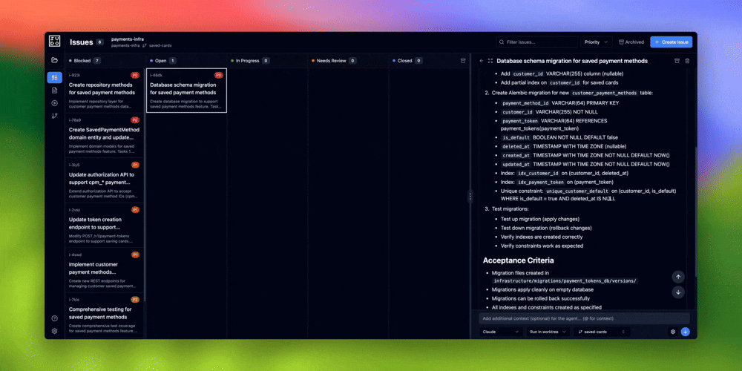Archive the open issue via header icon

(x=677, y=61)
